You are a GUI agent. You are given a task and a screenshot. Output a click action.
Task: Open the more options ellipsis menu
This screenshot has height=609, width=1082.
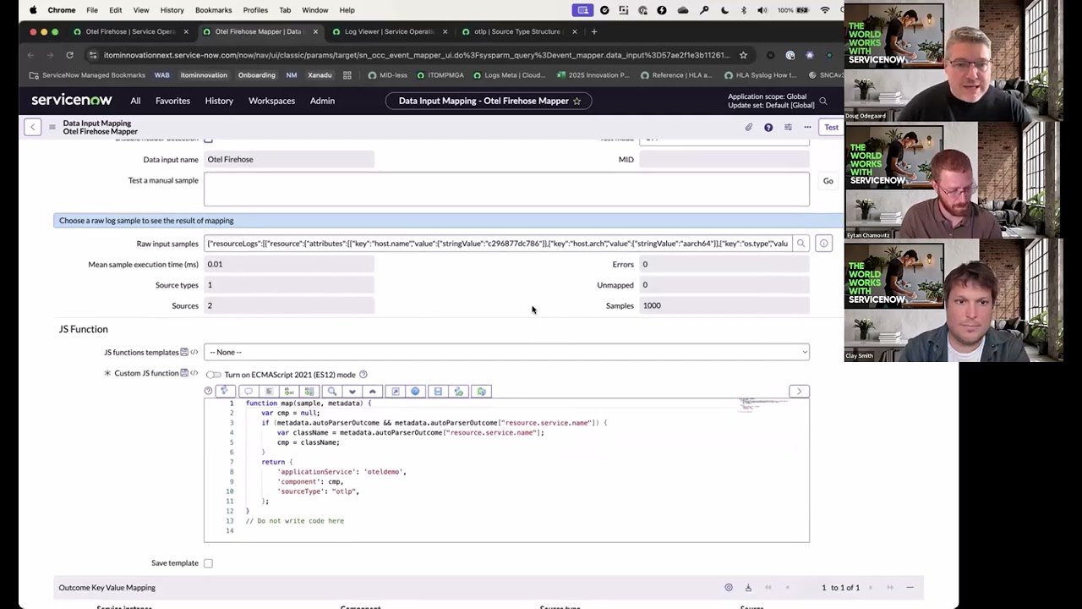click(x=806, y=127)
